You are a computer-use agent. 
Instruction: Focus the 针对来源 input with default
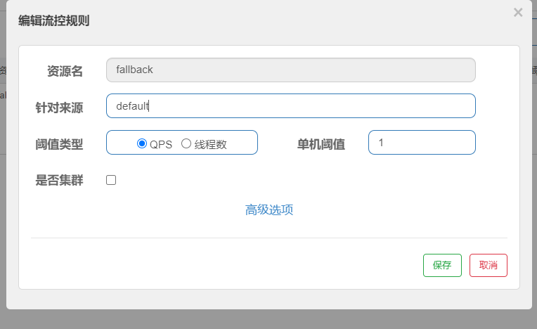coord(291,105)
